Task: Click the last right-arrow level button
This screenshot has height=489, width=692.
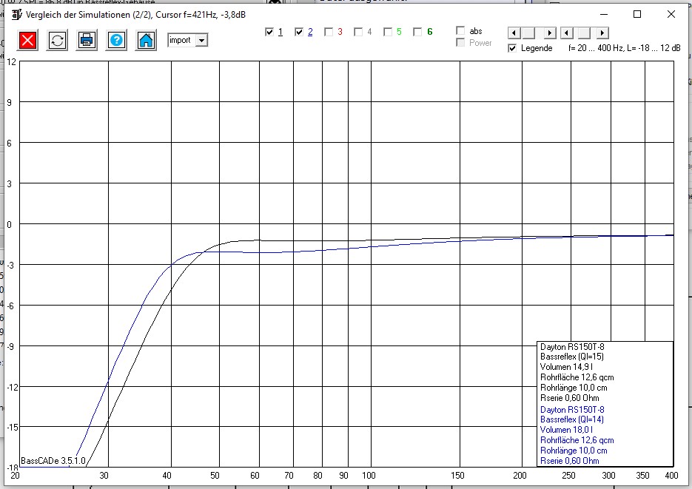Action: tap(602, 33)
